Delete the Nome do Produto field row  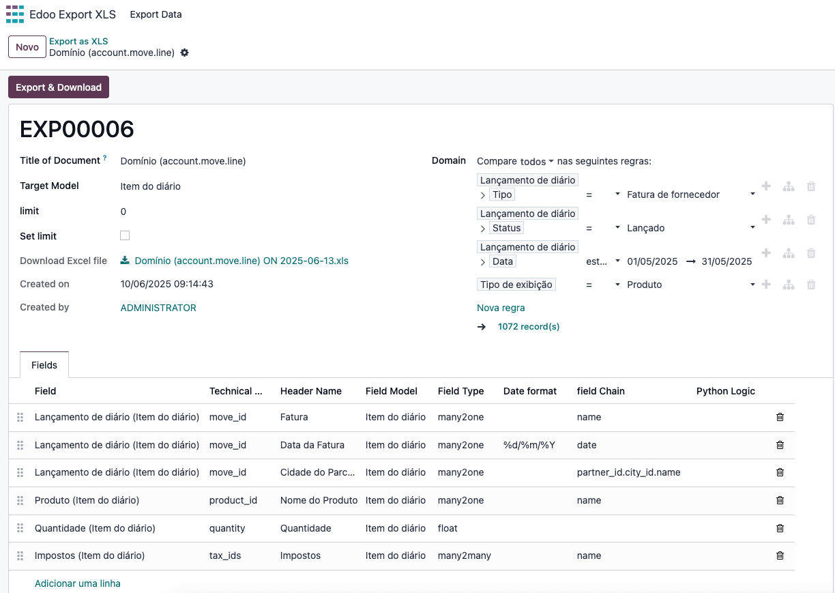[x=780, y=500]
